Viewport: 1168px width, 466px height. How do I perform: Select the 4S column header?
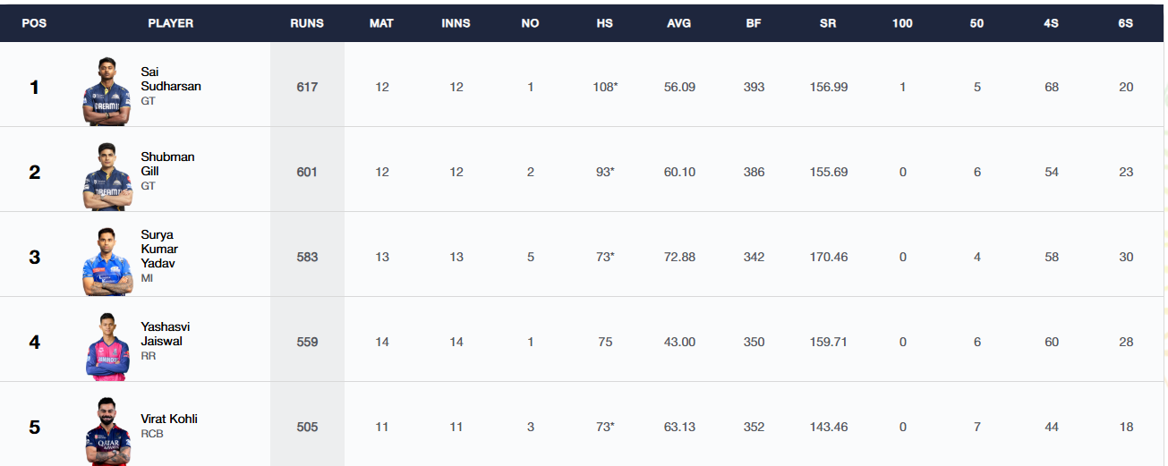tap(1052, 23)
